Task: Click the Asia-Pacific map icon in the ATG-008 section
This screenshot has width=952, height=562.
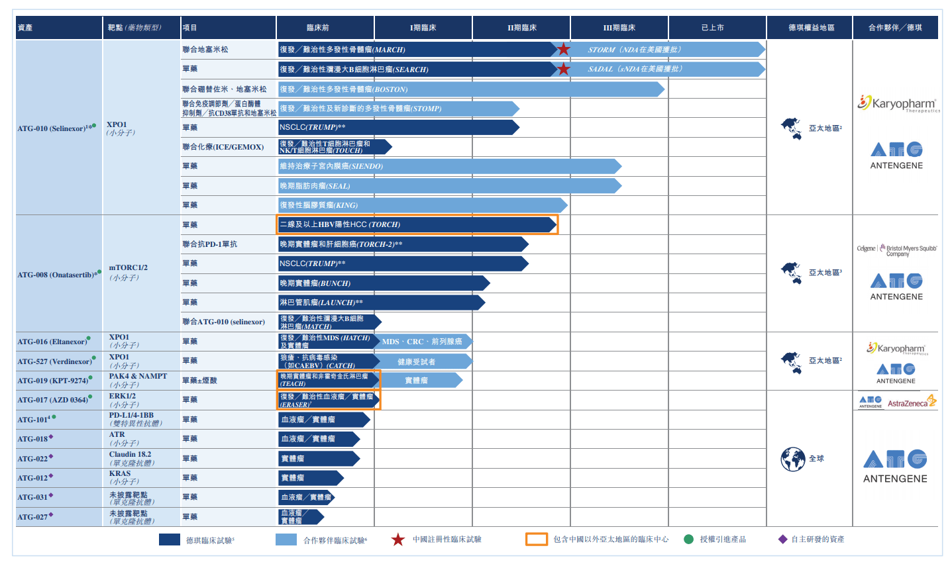Action: pos(792,272)
